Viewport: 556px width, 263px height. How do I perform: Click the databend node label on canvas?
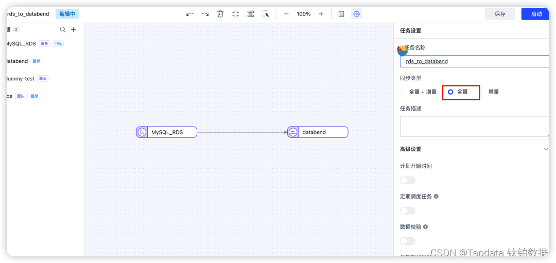point(314,132)
